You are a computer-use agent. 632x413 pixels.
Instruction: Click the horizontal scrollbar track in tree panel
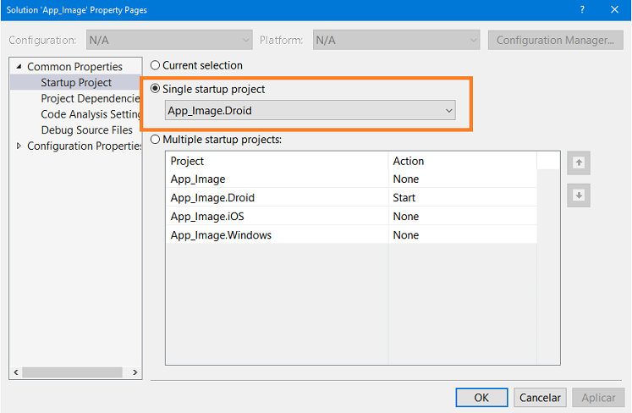tap(72, 372)
